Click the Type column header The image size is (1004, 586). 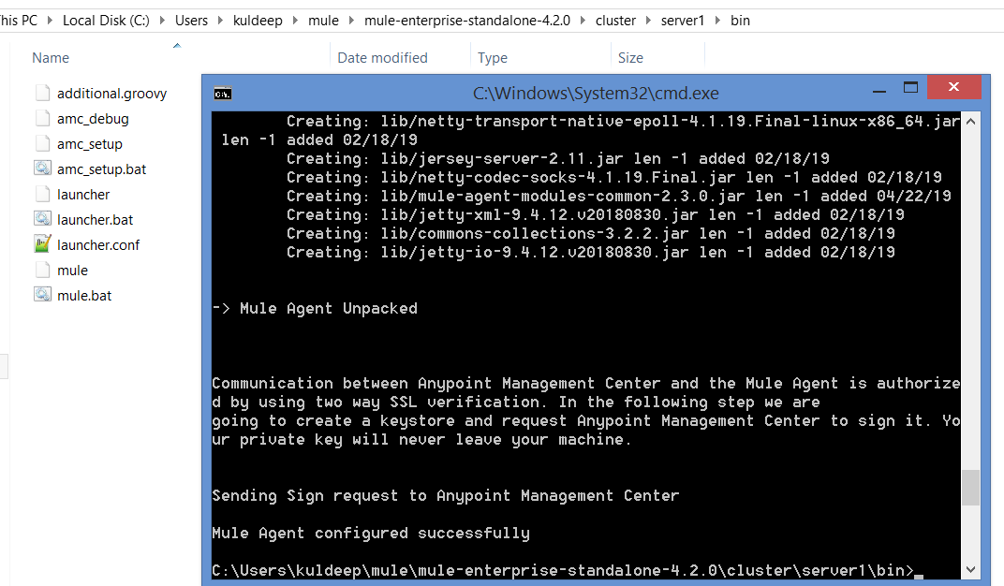pyautogui.click(x=493, y=58)
